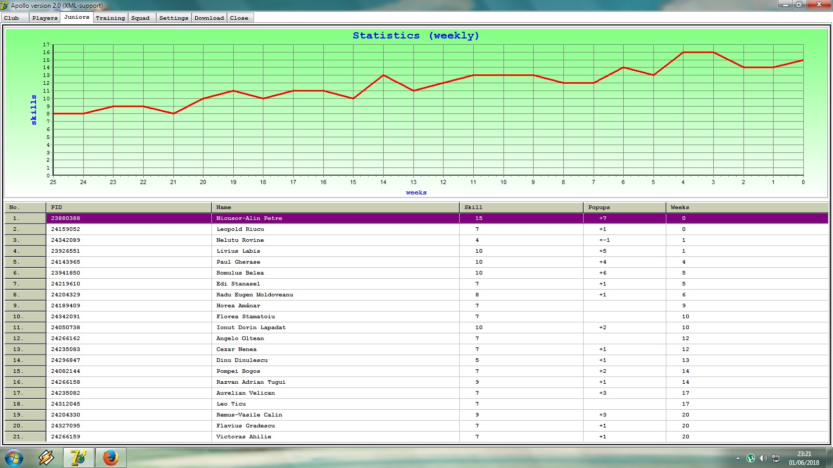Open the Settings tab
The image size is (833, 468).
174,18
